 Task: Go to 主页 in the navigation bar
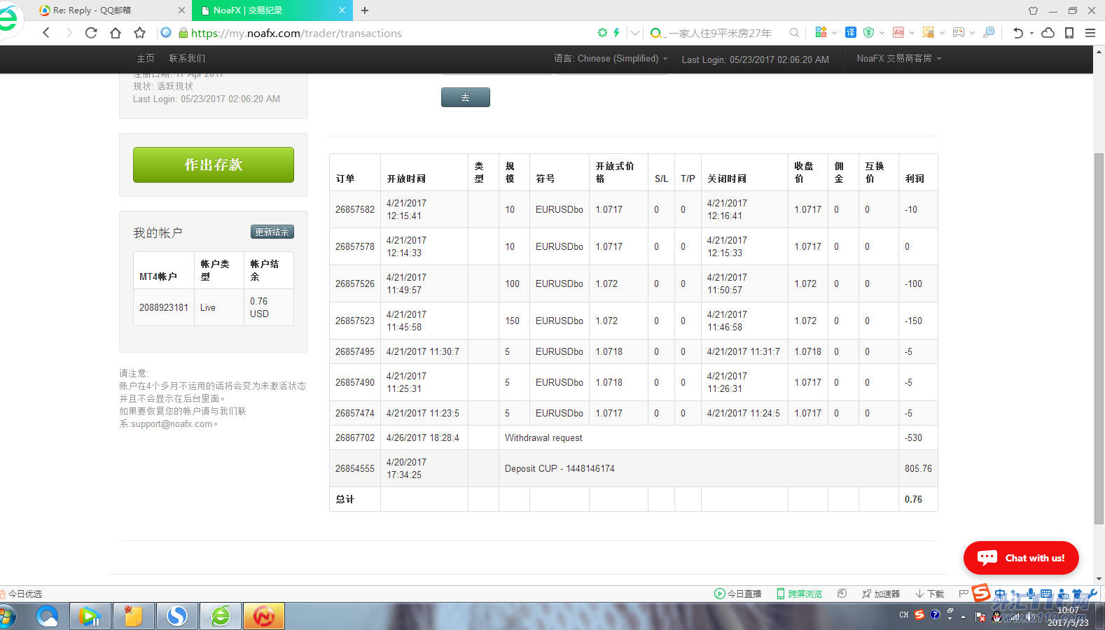(x=146, y=59)
